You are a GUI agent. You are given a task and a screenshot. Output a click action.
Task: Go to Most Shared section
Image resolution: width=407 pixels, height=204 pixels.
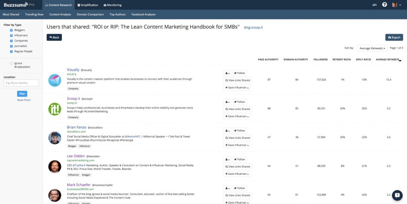tap(11, 15)
